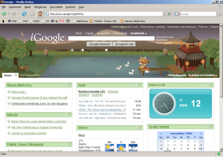
Task: Open the Előzmények menu
Action: (40, 7)
